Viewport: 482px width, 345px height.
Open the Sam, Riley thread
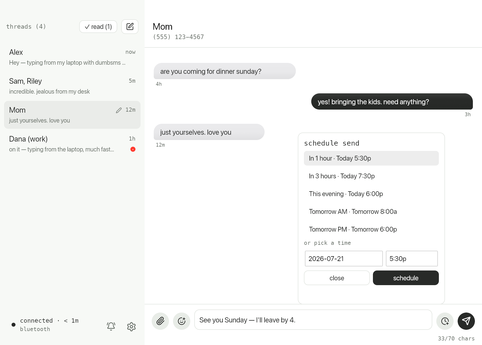[72, 86]
